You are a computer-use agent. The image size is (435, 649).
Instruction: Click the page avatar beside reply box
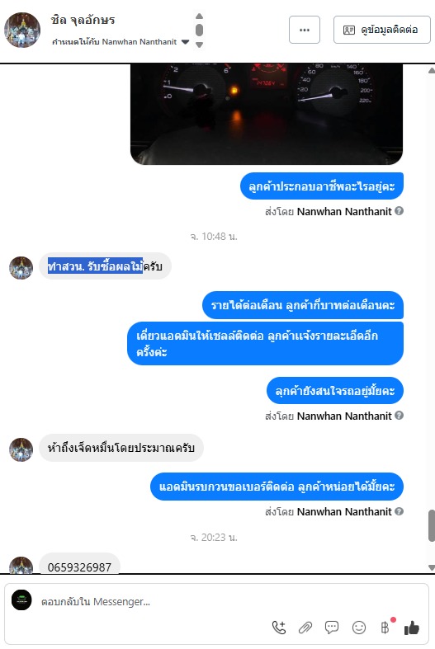coord(21,600)
